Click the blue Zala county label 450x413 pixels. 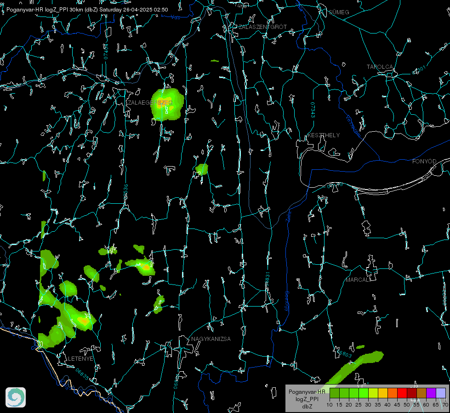click(x=288, y=216)
